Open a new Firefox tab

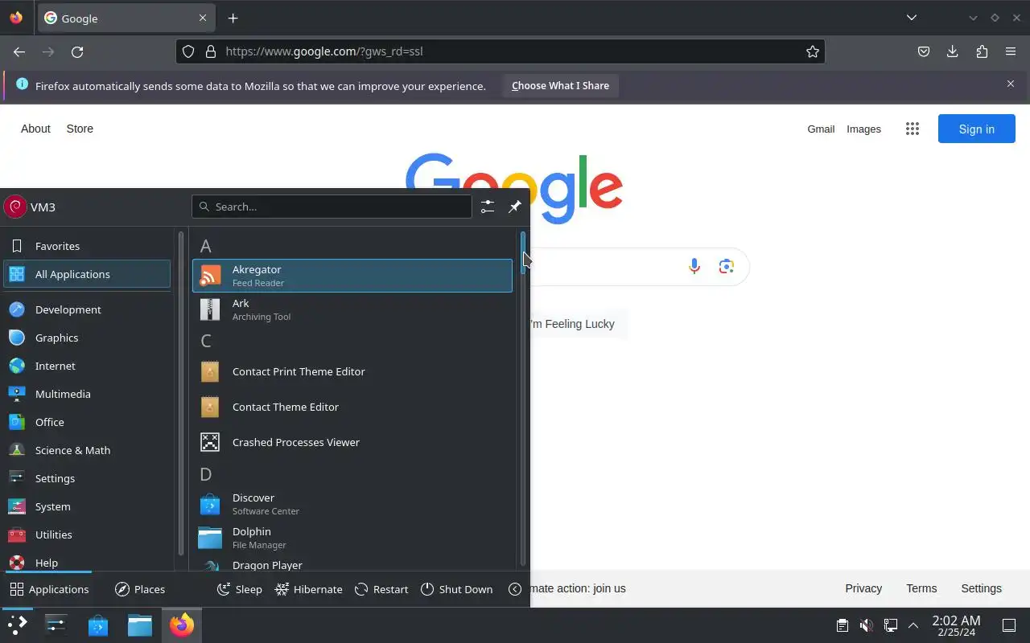[233, 18]
